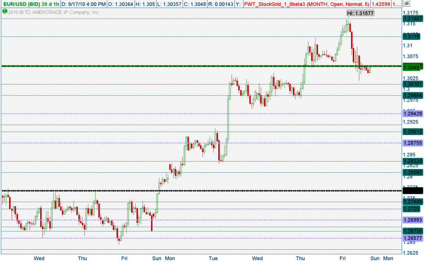Click the green info icon near copyright
Image resolution: width=424 pixels, height=263 pixels.
(x=4, y=11)
